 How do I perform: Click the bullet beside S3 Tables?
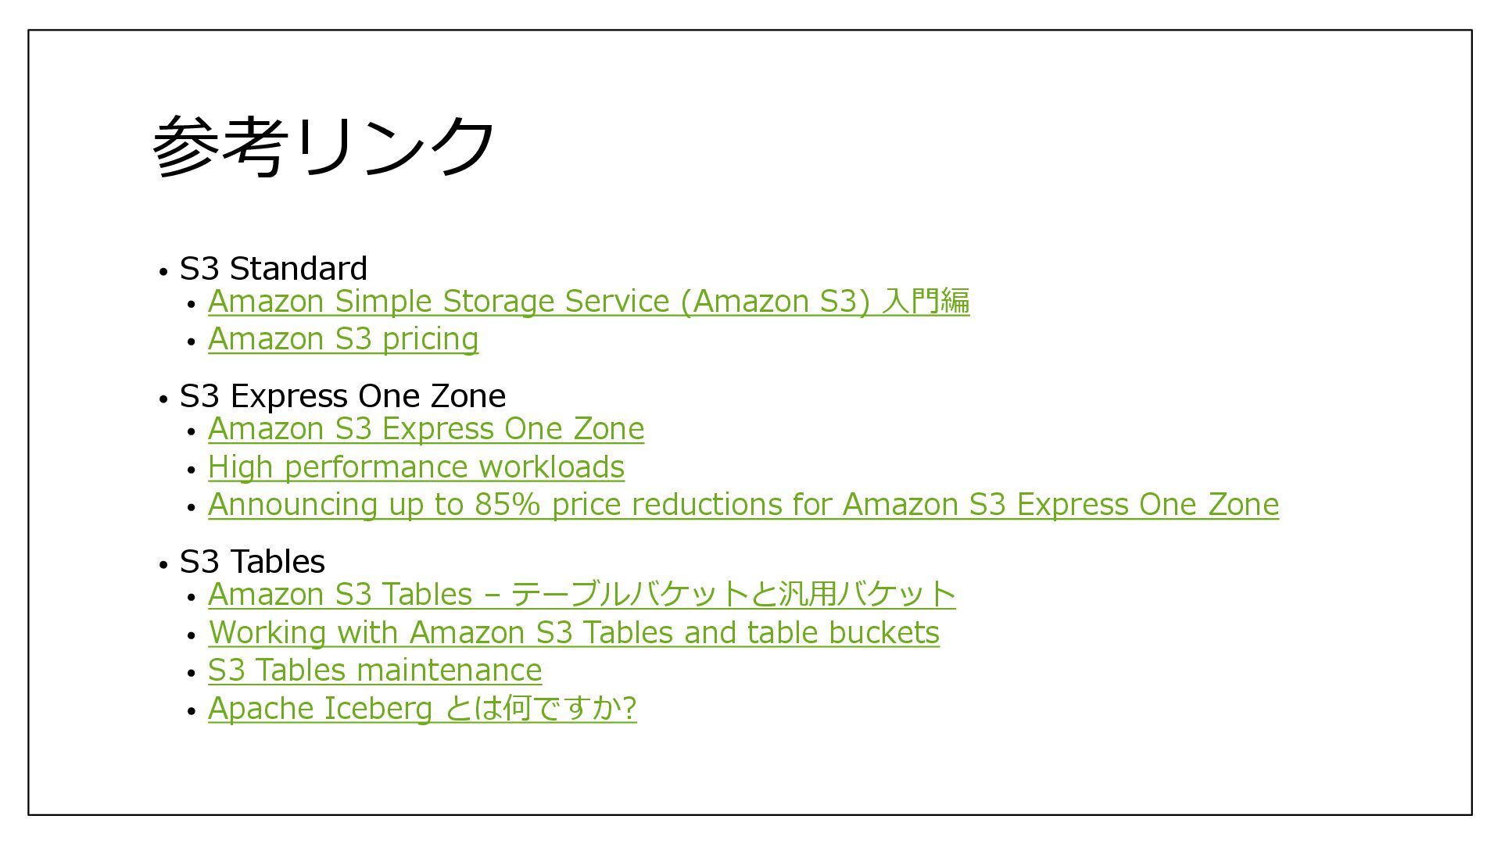163,565
